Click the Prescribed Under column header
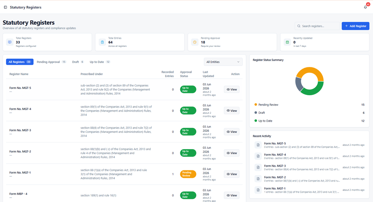The height and width of the screenshot is (202, 373). pos(92,74)
